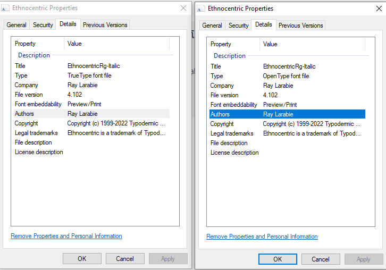Select 'OpenType font file' Type row

(x=287, y=76)
